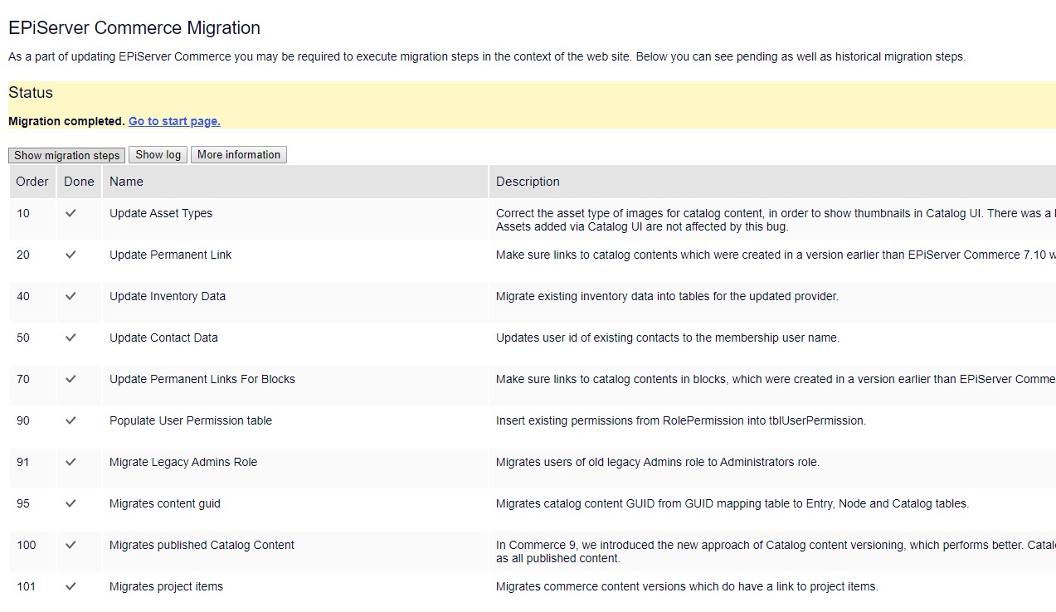
Task: Click the done checkmark for Update Permanent Links For Blocks
Action: click(71, 379)
